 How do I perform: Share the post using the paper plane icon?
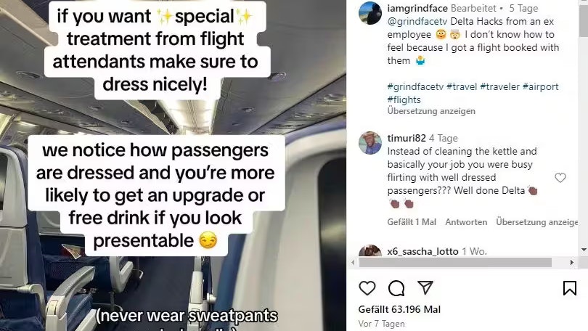(425, 287)
